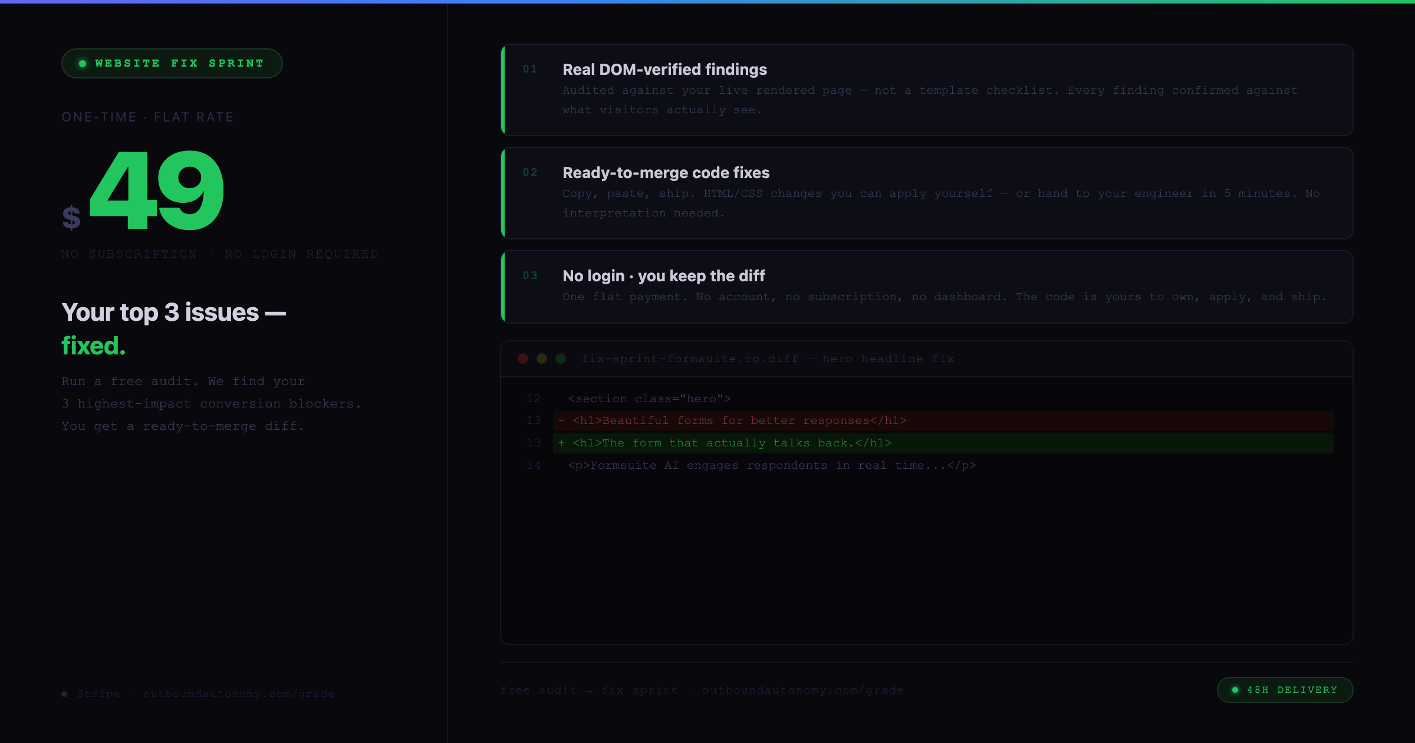Image resolution: width=1415 pixels, height=743 pixels.
Task: Click 'Audited against your live rendered page' description
Action: tap(930, 100)
